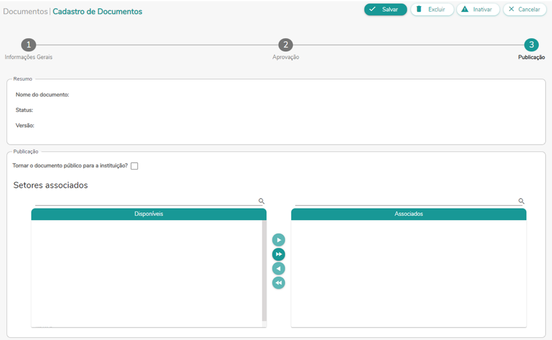Select step 3 Publicação
The width and height of the screenshot is (552, 340).
click(x=532, y=45)
